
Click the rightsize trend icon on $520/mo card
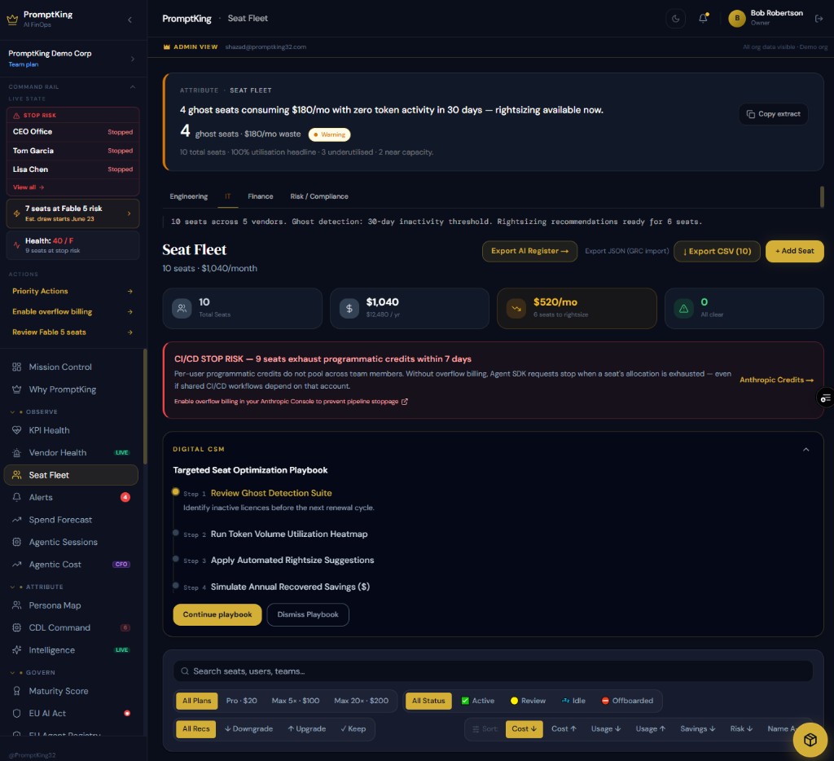516,308
